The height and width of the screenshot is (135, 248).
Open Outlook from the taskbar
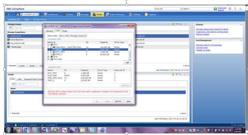[x=27, y=130]
